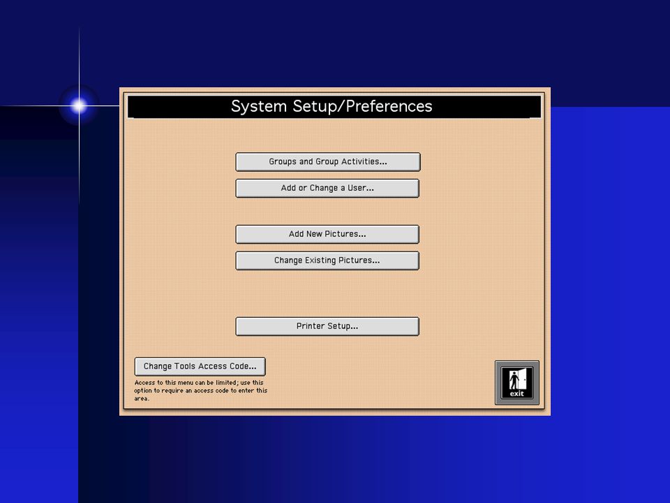670x503 pixels.
Task: Open Groups and Group Activities settings
Action: pos(328,161)
